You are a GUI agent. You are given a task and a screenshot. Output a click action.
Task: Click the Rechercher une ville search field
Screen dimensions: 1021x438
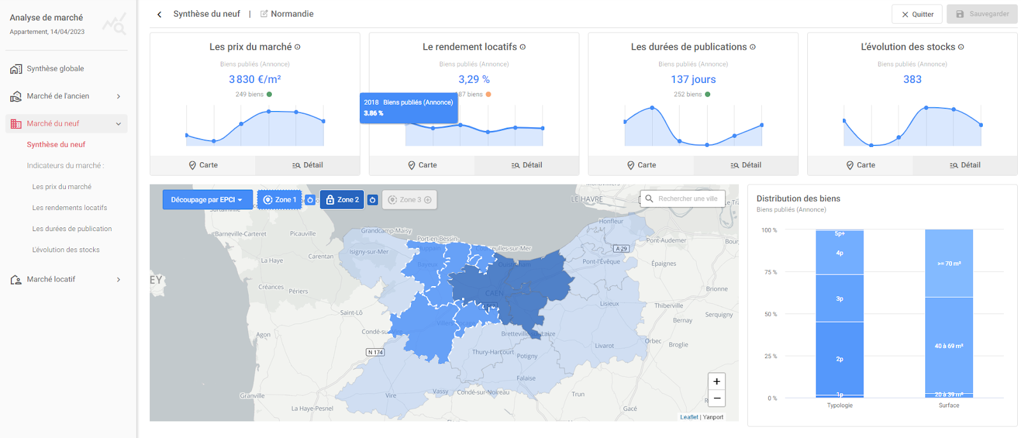point(683,199)
